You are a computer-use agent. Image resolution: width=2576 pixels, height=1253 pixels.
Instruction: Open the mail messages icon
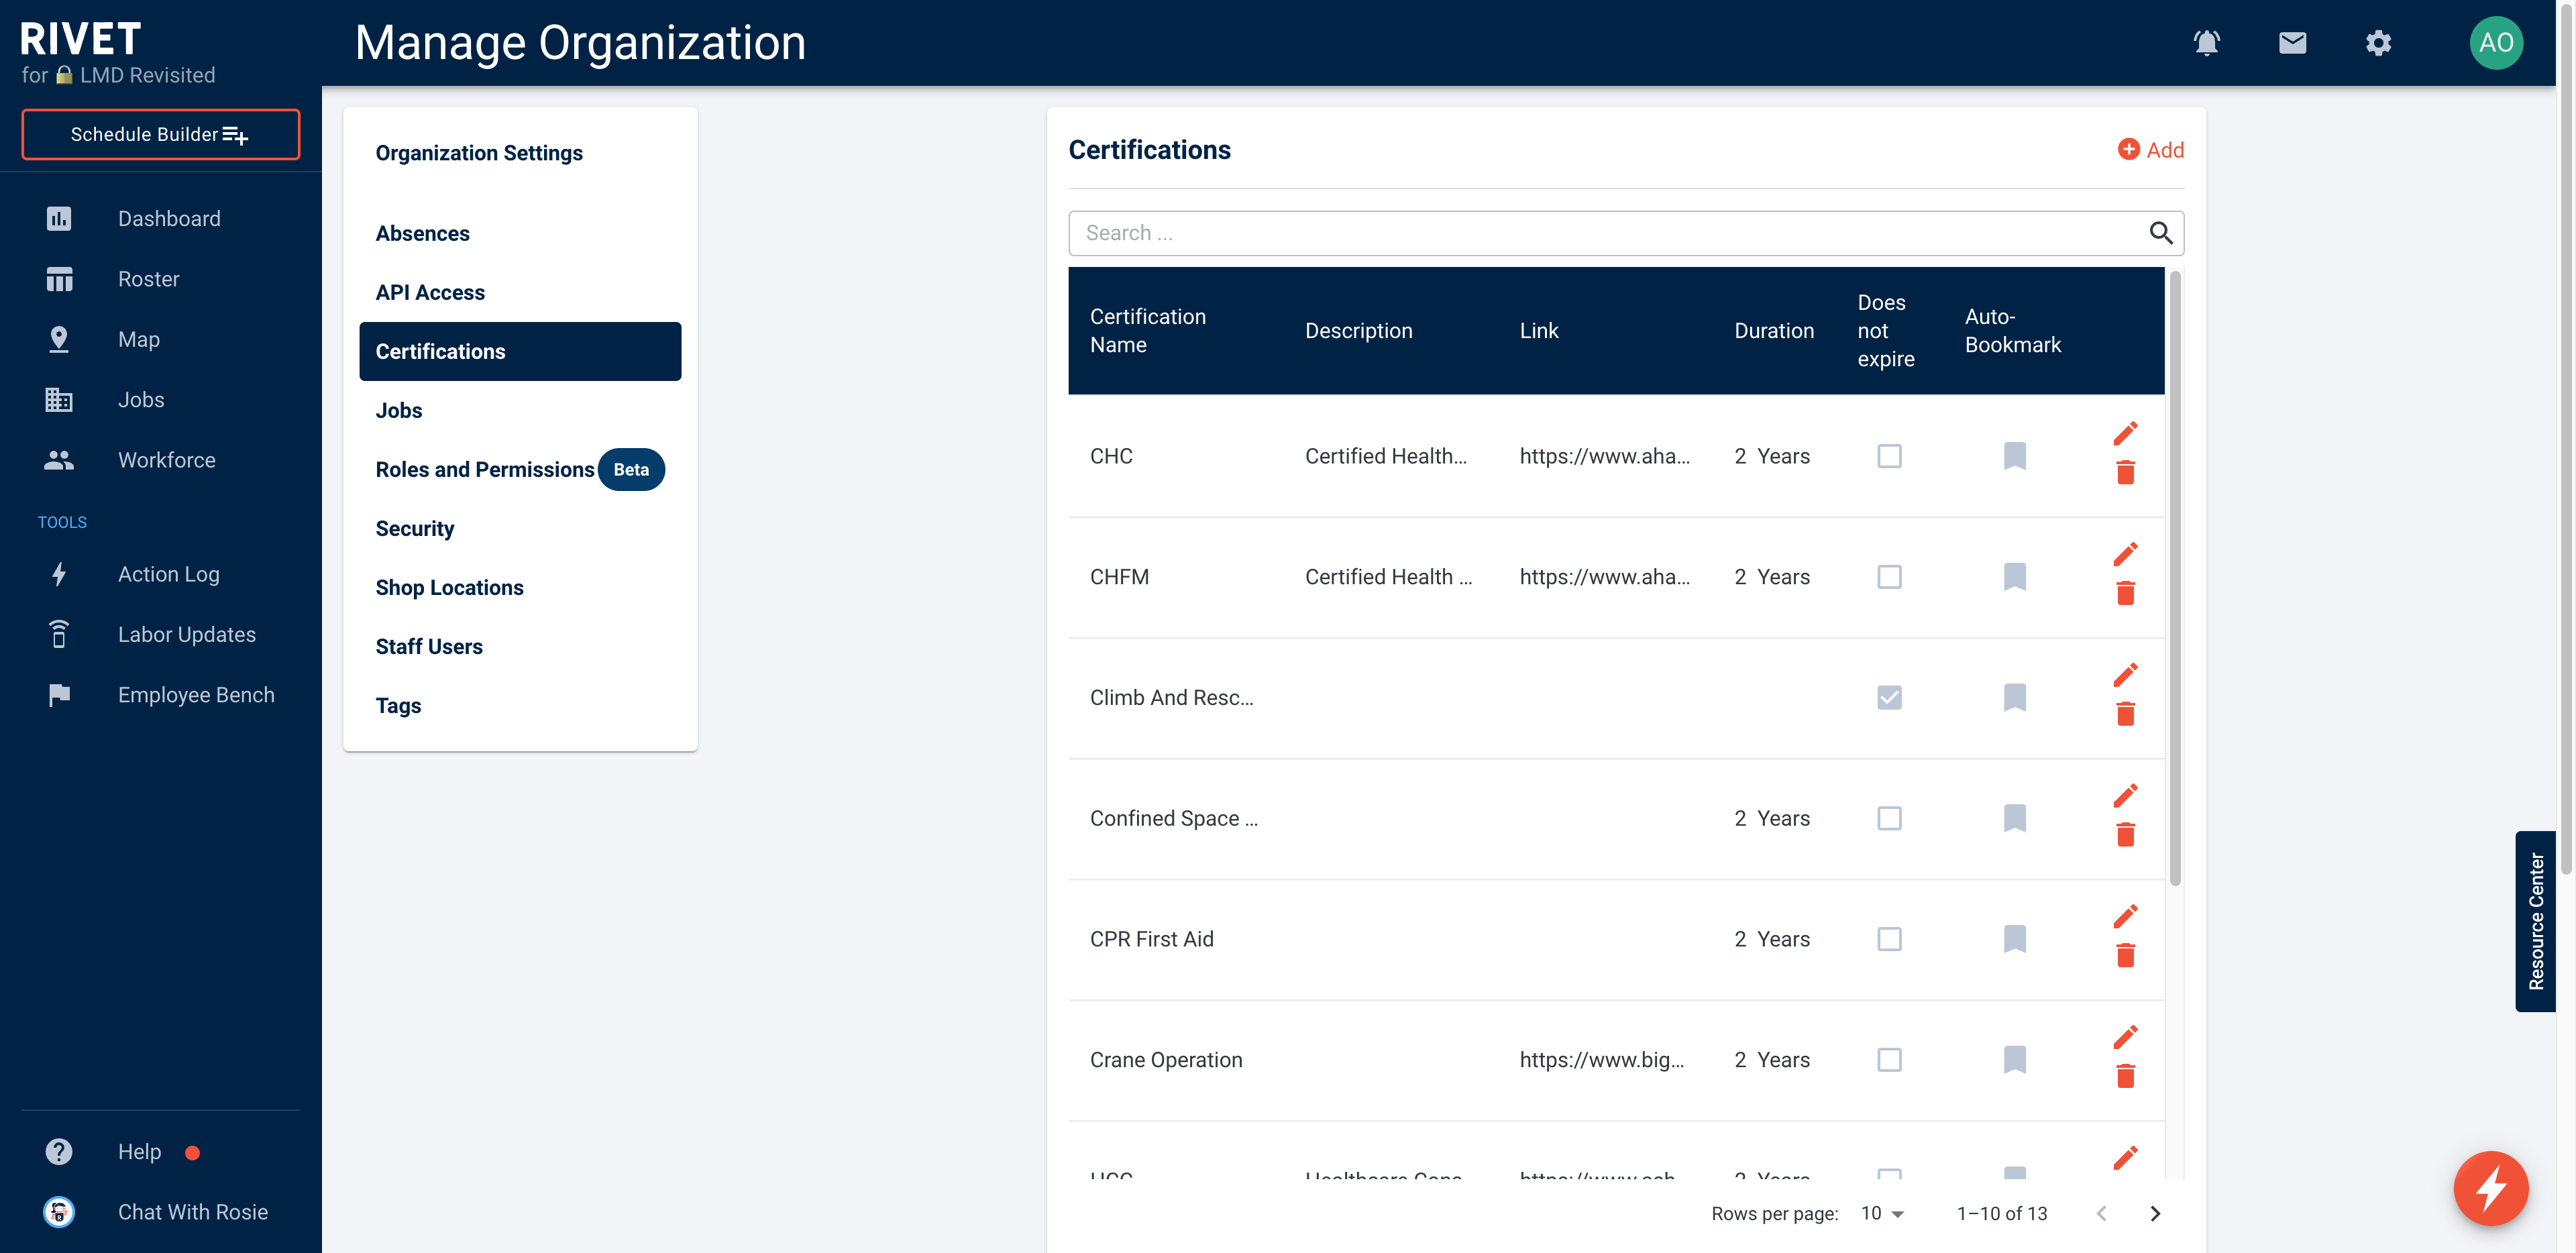2292,43
